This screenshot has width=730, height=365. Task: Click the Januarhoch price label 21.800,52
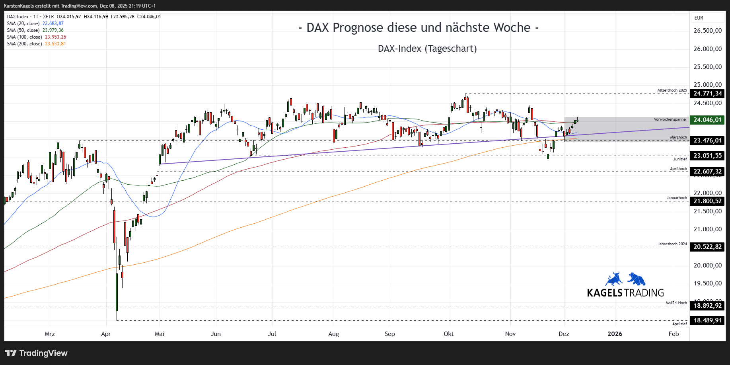[707, 201]
